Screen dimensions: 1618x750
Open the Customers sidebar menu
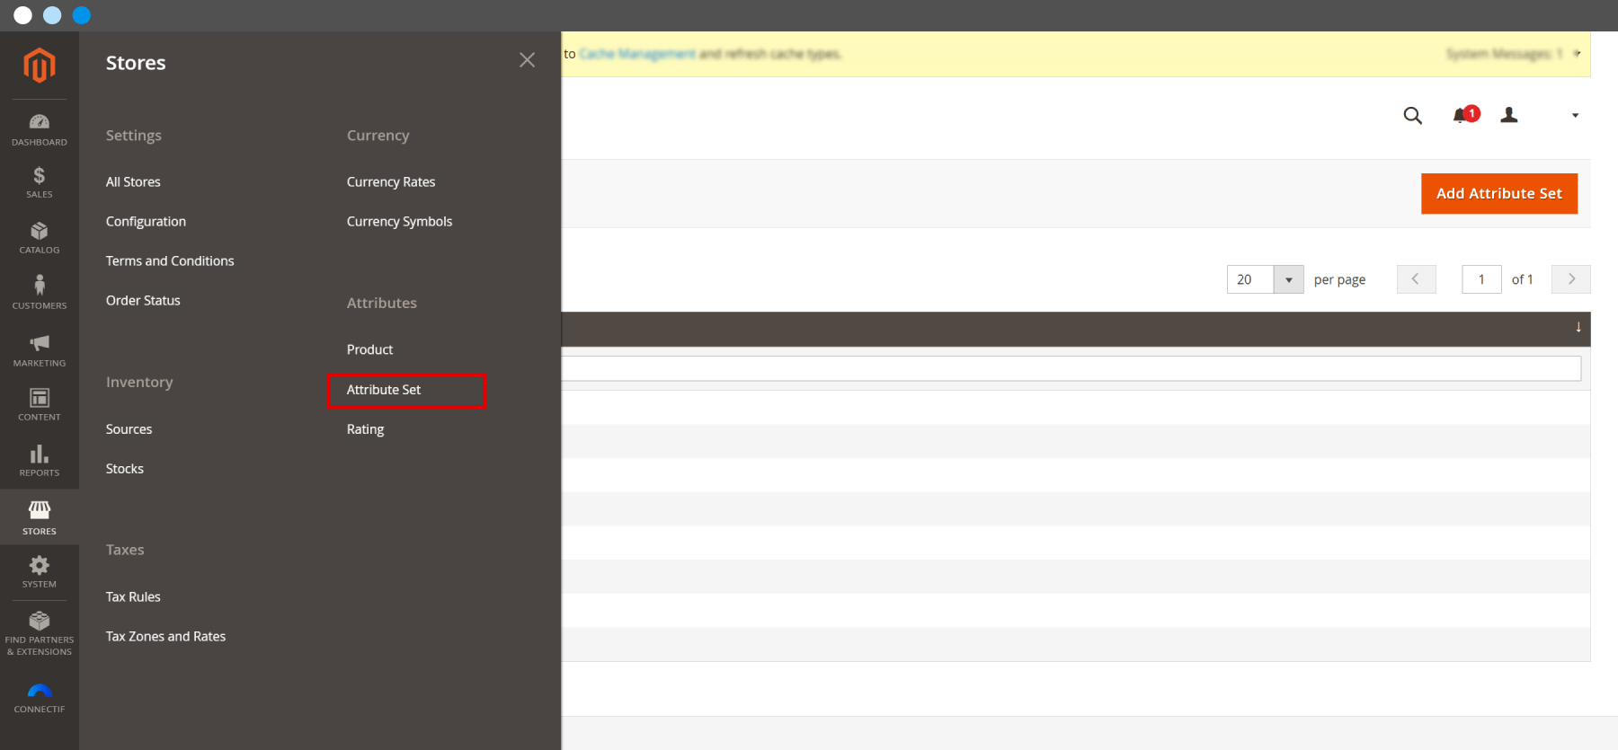click(x=40, y=293)
